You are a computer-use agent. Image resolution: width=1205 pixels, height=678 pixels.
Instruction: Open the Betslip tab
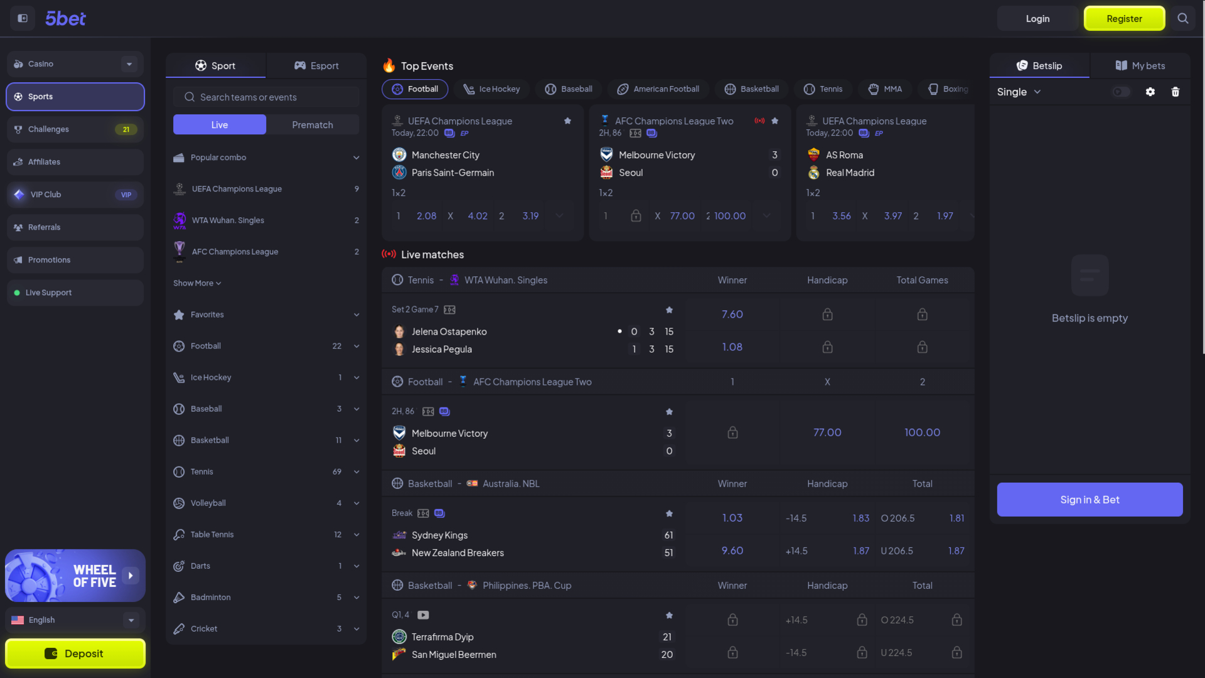tap(1039, 65)
